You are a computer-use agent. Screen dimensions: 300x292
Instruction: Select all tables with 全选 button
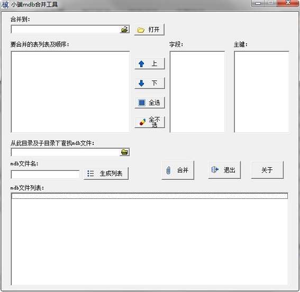pyautogui.click(x=150, y=103)
